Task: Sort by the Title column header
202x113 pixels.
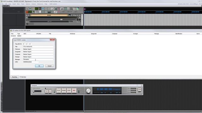Action: tap(50, 34)
